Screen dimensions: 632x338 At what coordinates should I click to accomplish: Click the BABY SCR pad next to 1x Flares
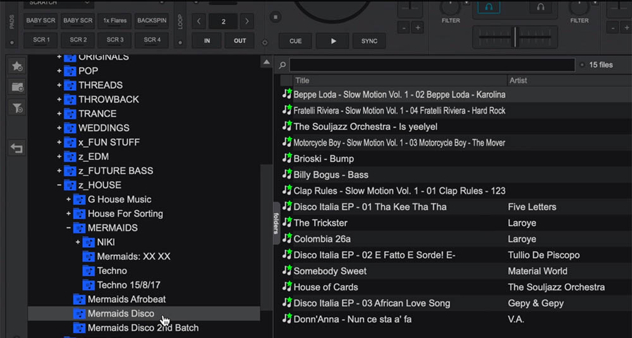(x=78, y=21)
